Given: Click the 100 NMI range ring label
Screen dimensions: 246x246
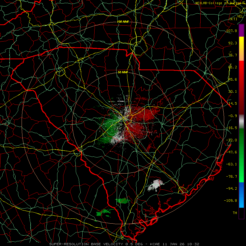Looking at the screenshot, I should pos(123,22).
